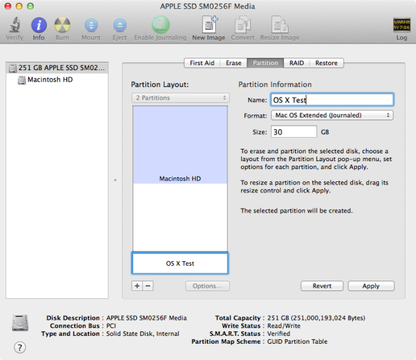Click the 'PCI' connection bus value
Viewport: 416px width, 360px height.
[111, 326]
